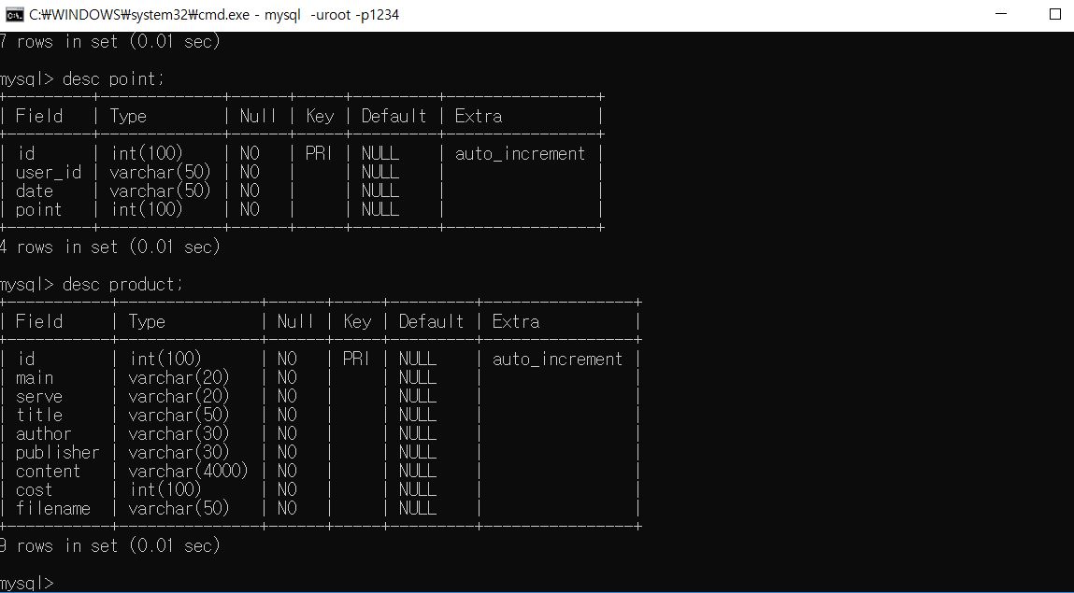Click the "desc point;" command text
This screenshot has height=593, width=1074.
(113, 78)
